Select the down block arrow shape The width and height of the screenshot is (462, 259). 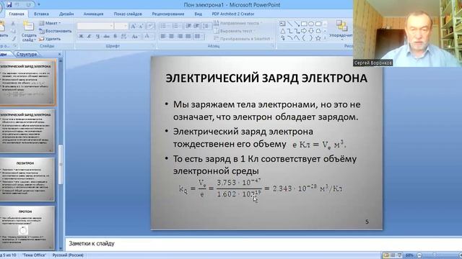point(311,31)
